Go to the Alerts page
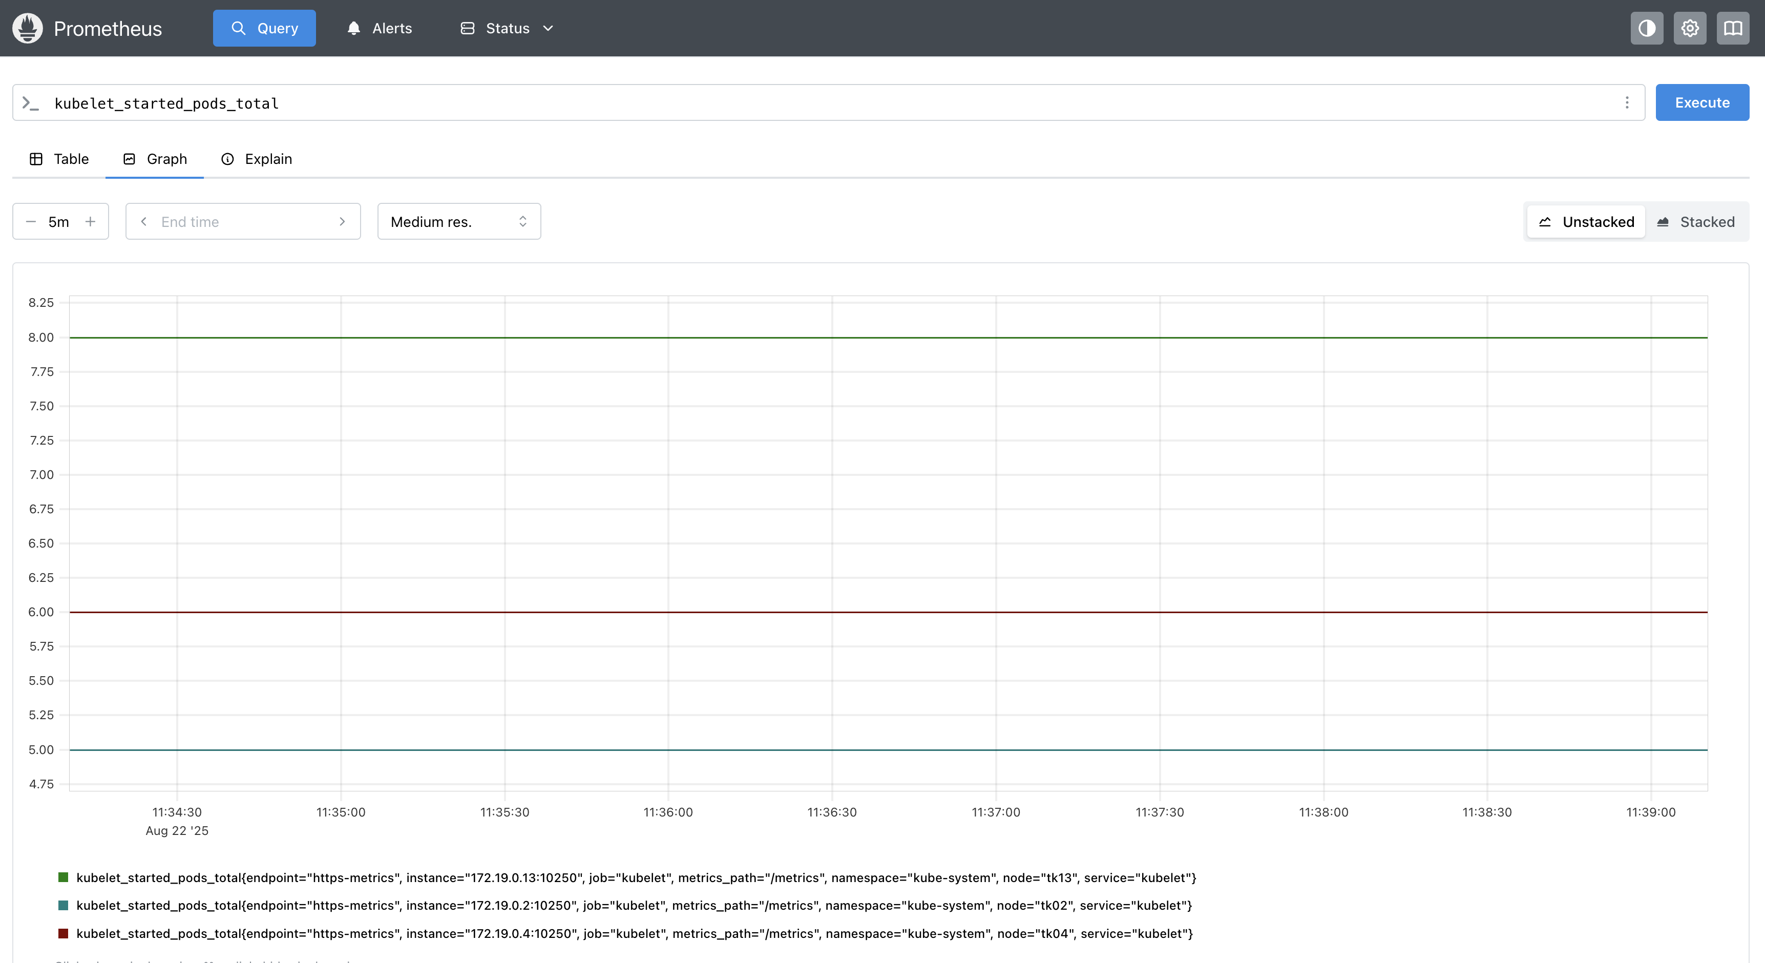This screenshot has width=1765, height=963. pos(379,28)
